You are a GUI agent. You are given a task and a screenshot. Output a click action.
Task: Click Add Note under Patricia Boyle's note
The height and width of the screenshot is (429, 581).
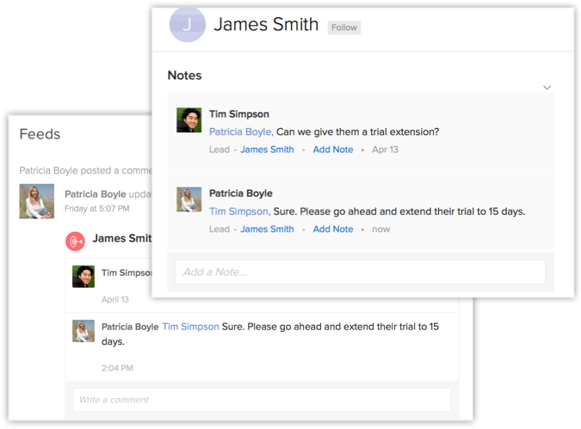tap(332, 230)
